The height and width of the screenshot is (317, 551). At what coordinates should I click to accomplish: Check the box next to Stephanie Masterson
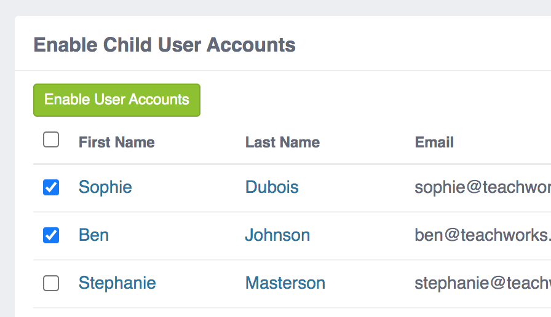pos(51,283)
